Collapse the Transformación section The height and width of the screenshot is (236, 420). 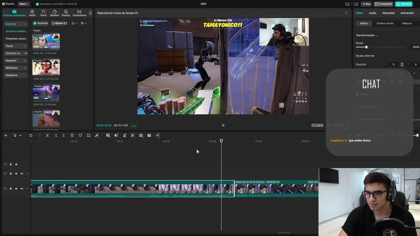click(377, 35)
